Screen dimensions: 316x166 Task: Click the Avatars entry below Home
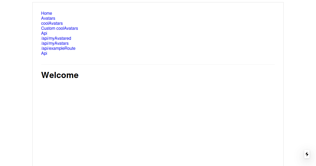pos(48,18)
